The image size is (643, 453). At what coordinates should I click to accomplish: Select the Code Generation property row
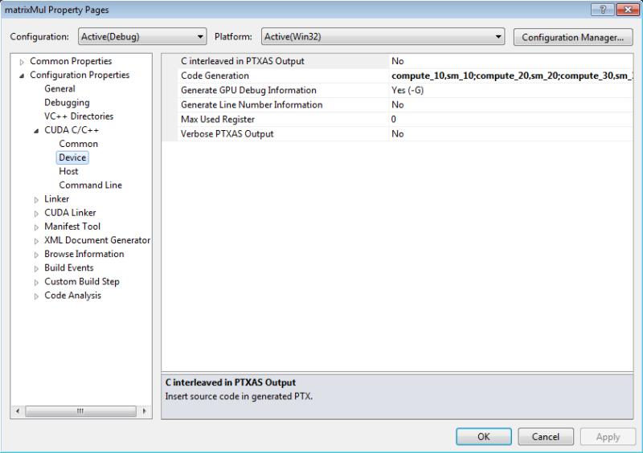pyautogui.click(x=215, y=75)
